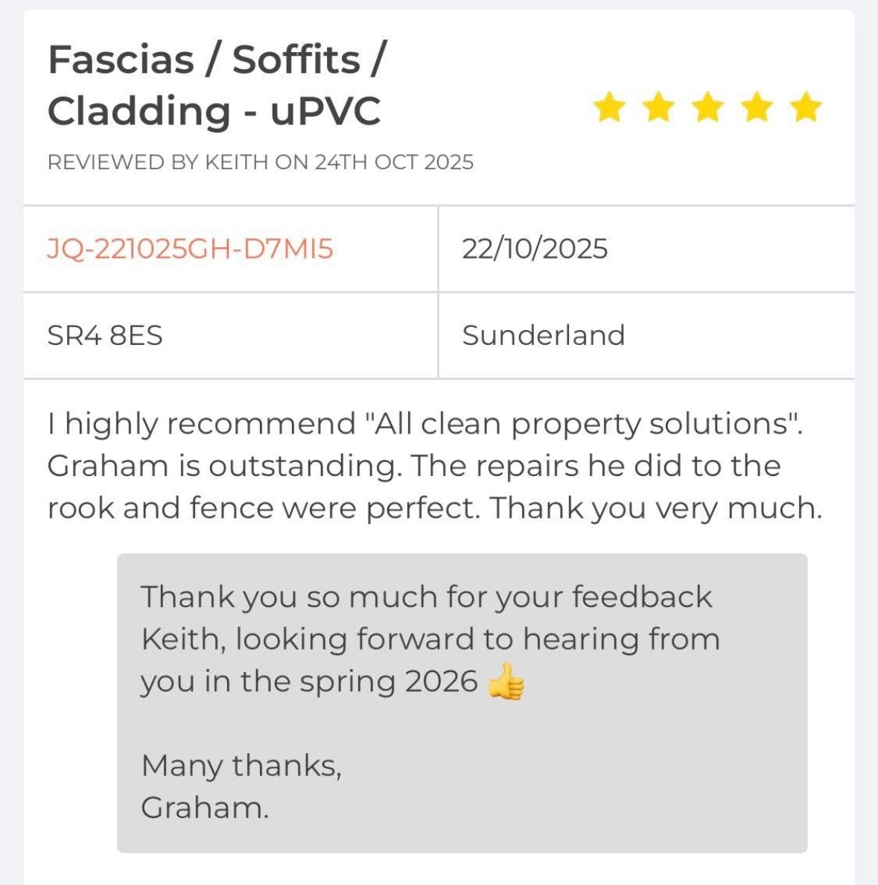This screenshot has height=885, width=878.
Task: Open job reference JQ-221025GH-D7MI5 link
Action: point(190,249)
